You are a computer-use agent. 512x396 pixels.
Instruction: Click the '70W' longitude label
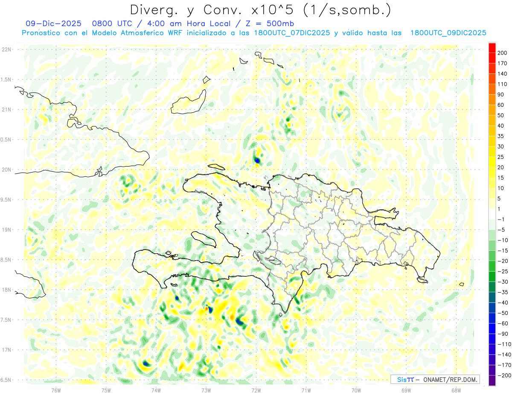356,390
